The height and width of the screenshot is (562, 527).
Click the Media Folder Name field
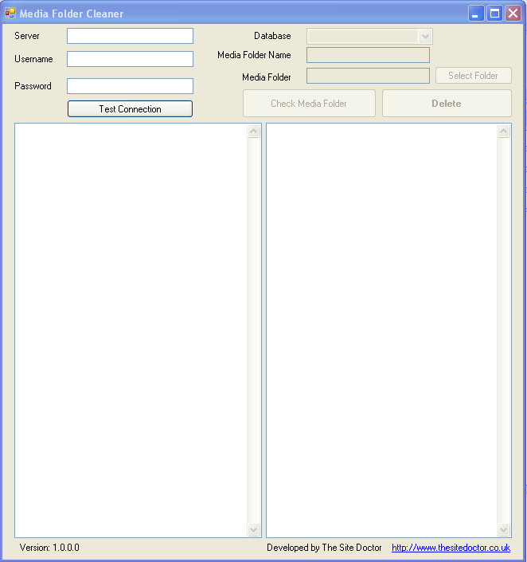pos(368,55)
